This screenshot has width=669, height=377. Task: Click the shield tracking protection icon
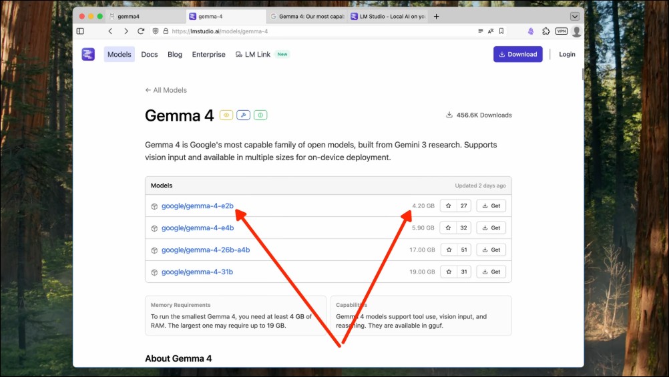[x=156, y=31]
